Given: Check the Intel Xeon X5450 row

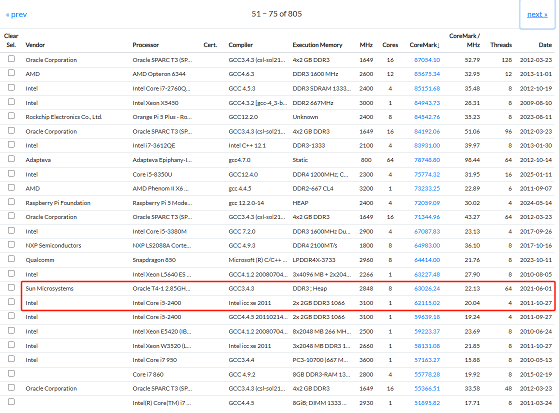Looking at the screenshot, I should [11, 102].
